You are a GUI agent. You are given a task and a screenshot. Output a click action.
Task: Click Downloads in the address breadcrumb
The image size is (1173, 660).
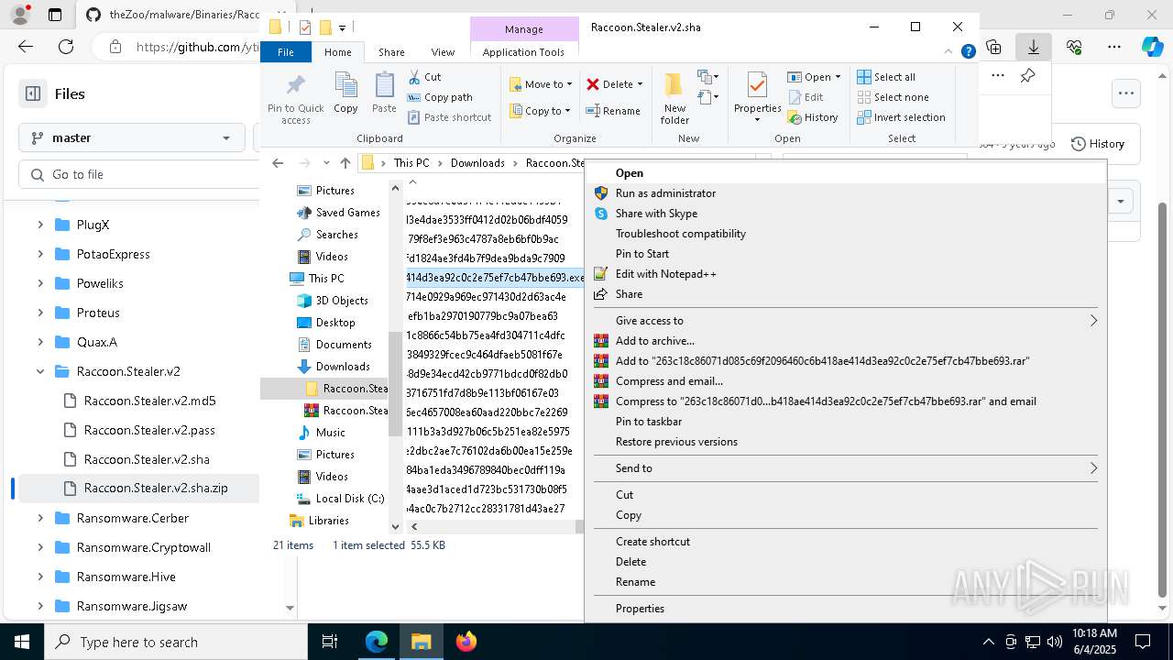[x=477, y=163]
